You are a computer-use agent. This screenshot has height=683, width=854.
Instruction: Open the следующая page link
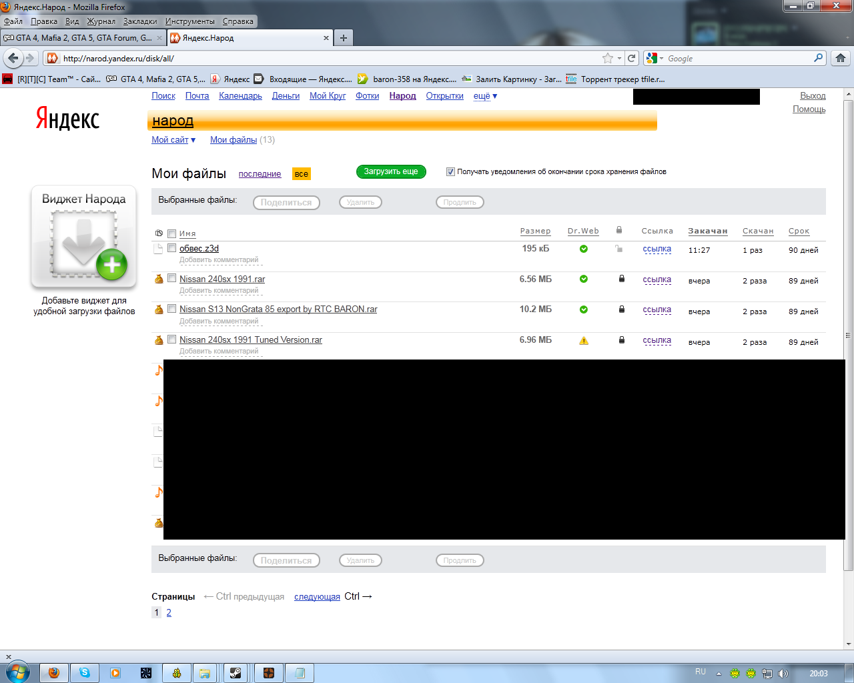click(x=317, y=597)
